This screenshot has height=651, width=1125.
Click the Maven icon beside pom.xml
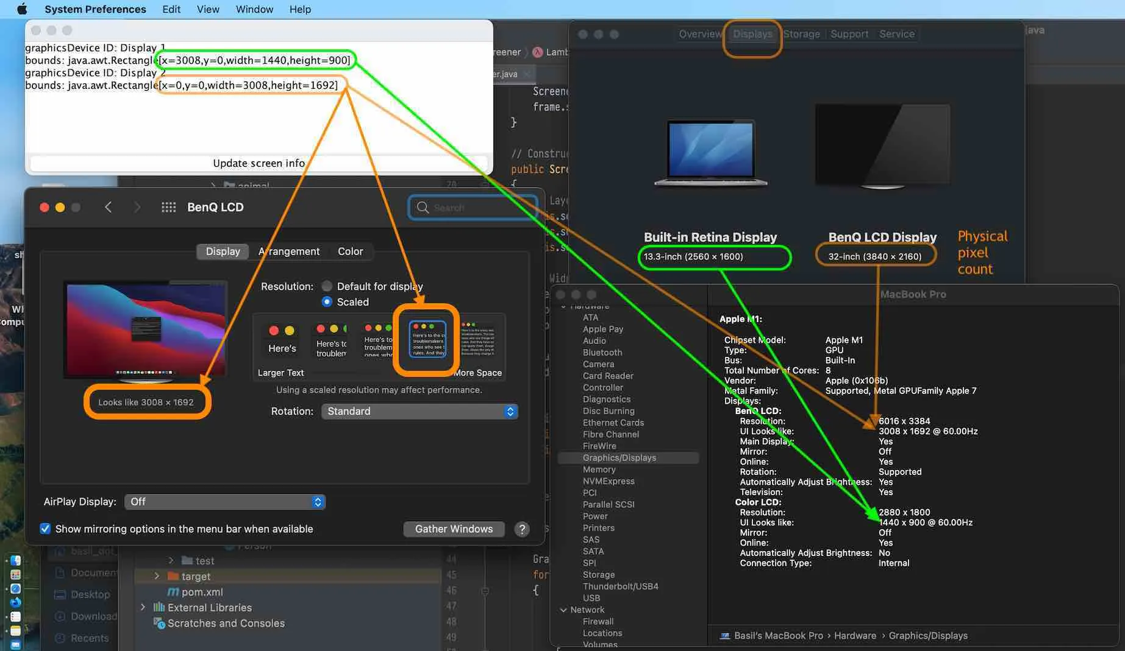tap(173, 592)
